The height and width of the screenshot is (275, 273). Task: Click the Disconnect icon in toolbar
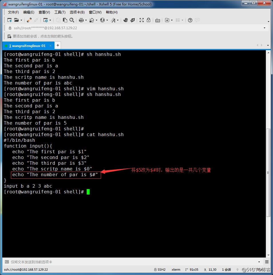point(36,20)
